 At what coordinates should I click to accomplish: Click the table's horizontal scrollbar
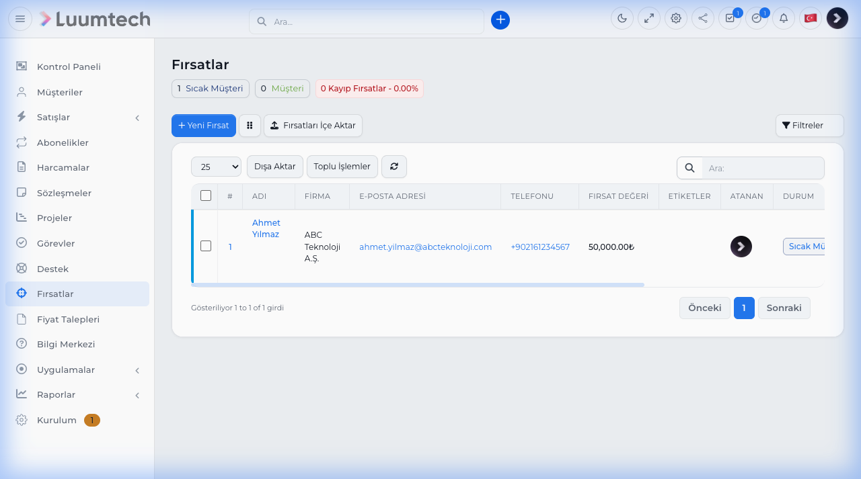point(418,285)
